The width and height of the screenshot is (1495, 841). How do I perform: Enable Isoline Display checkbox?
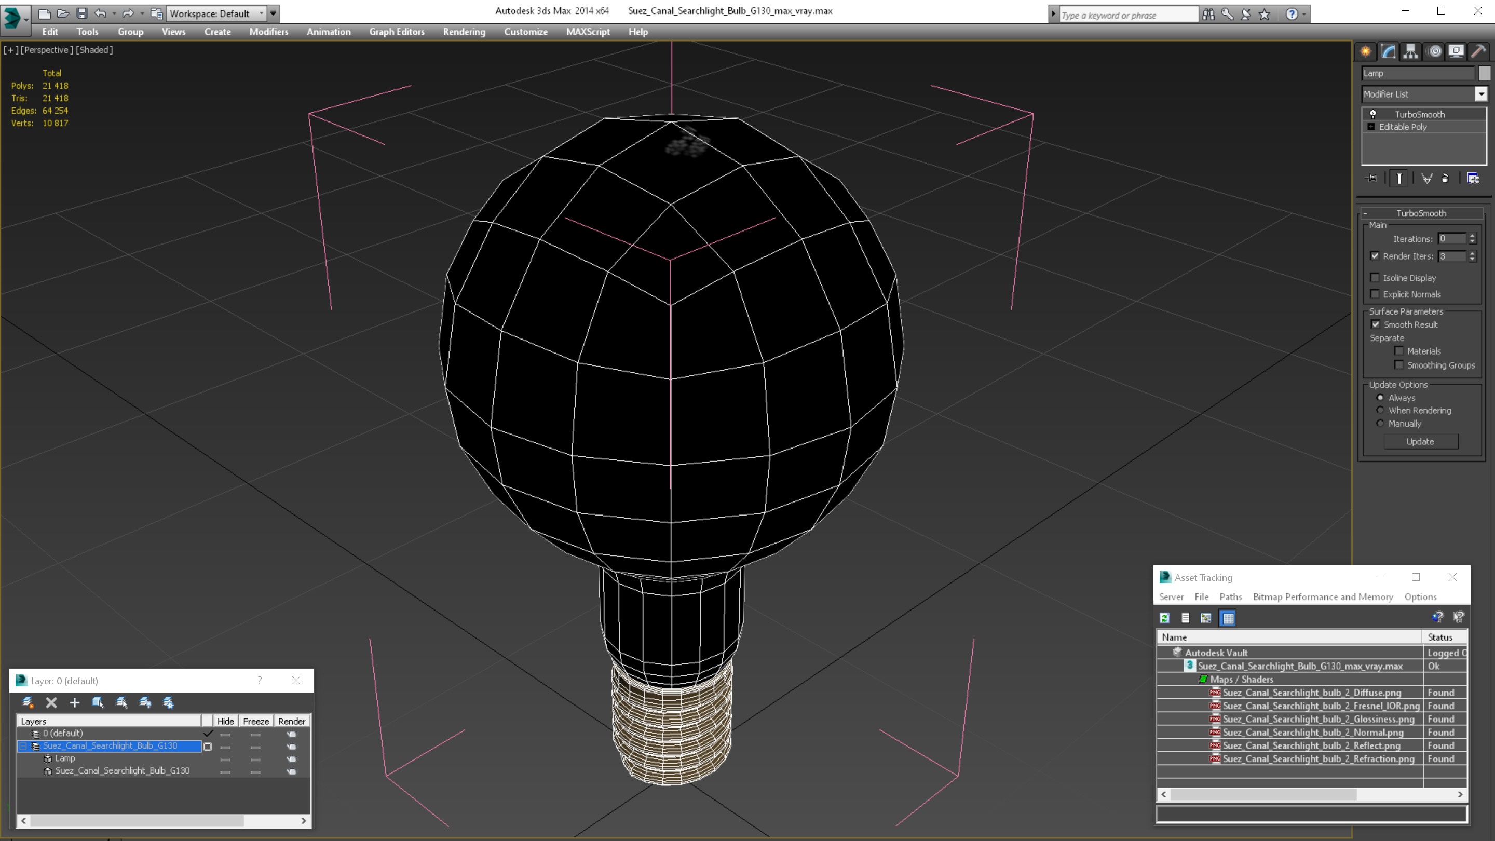1375,278
